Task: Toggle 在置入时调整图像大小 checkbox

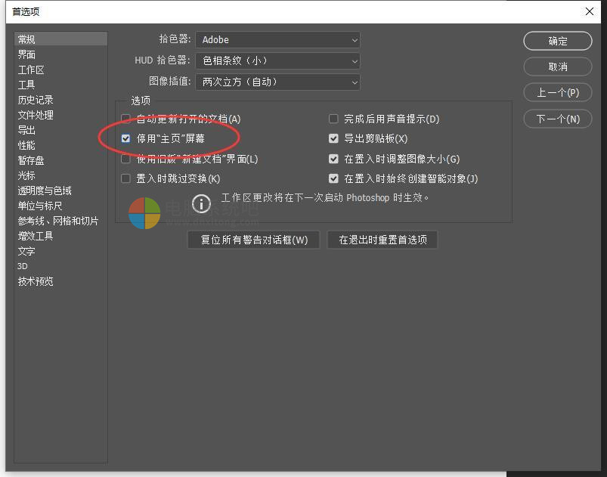Action: click(333, 160)
